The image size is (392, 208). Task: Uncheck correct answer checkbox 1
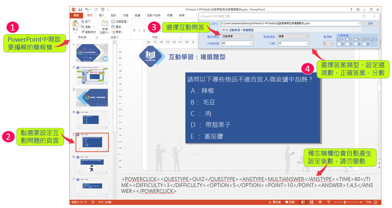339,39
